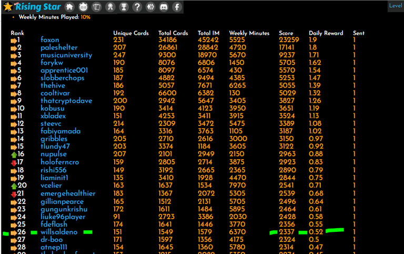Screen dimensions: 404x254
Task: Click the Sent column header
Action: tap(359, 33)
